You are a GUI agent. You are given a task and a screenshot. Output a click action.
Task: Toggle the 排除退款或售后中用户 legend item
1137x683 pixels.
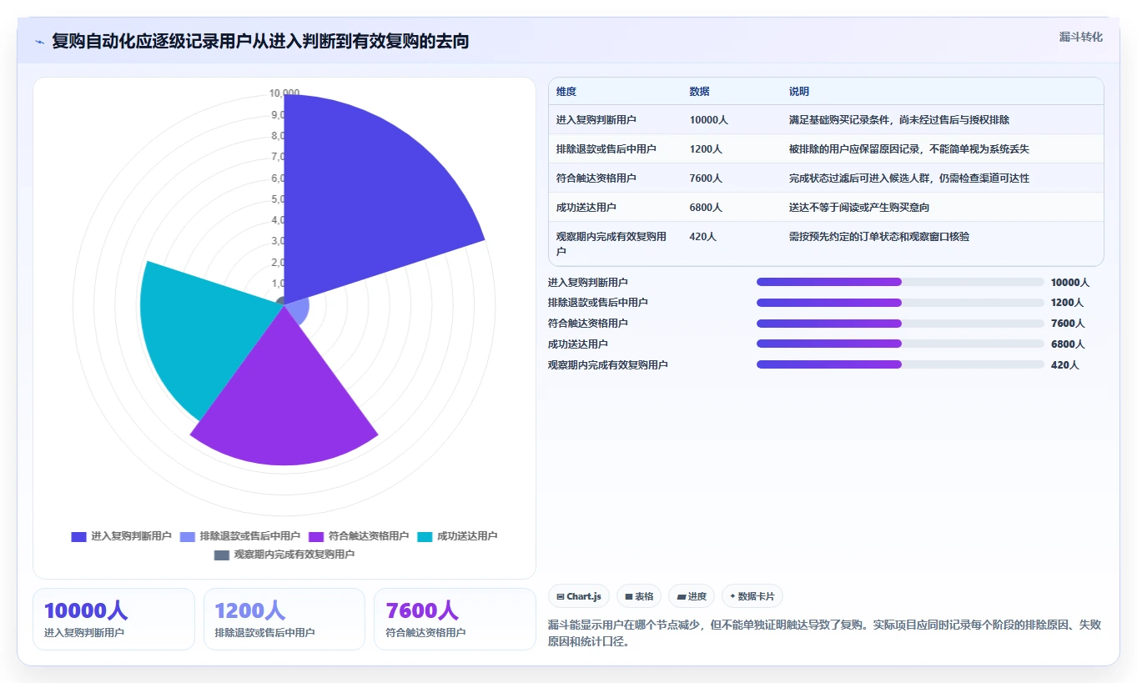pos(241,536)
